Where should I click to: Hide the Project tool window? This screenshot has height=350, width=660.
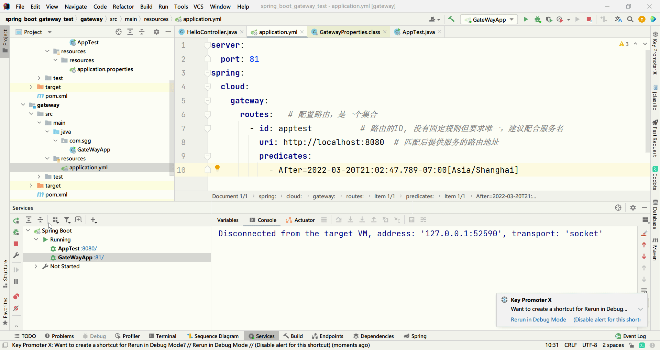coord(168,32)
